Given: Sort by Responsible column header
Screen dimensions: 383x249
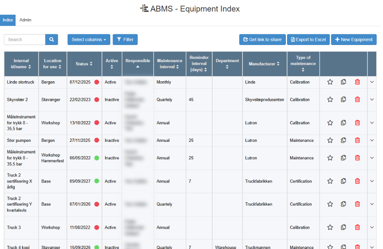Looking at the screenshot, I should click(x=138, y=63).
